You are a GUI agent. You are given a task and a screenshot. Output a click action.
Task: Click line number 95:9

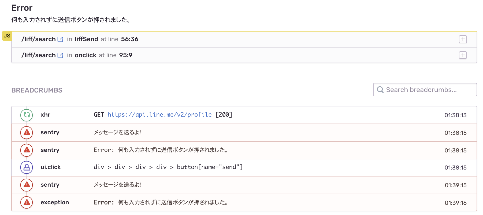coord(126,55)
